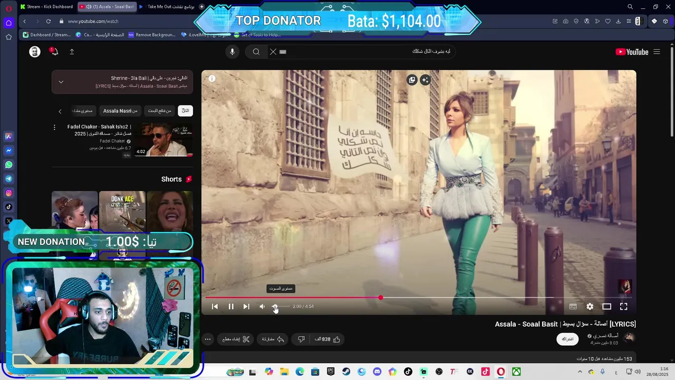Open Opera sidebar bookmarks star
Image resolution: width=675 pixels, height=380 pixels.
tap(8, 37)
